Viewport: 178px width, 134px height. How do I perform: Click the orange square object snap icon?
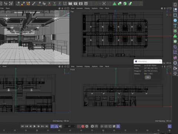point(23,3)
